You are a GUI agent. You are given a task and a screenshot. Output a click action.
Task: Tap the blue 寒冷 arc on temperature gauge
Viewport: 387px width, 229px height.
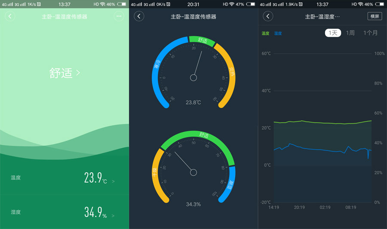pos(157,64)
